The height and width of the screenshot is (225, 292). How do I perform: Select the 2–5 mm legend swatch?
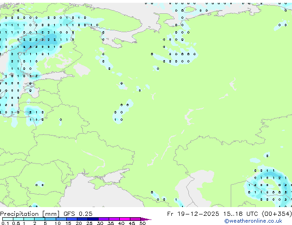coord(40,219)
